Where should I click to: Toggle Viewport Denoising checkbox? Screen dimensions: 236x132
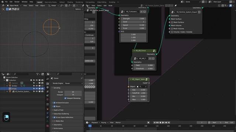(65, 98)
